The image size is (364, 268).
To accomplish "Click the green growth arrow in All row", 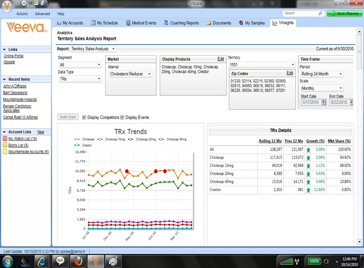I will coord(308,150).
